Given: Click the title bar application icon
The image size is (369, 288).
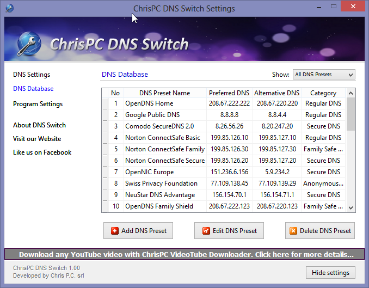Looking at the screenshot, I should 10,8.
